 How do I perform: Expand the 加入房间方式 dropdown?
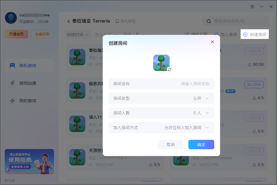[161, 128]
